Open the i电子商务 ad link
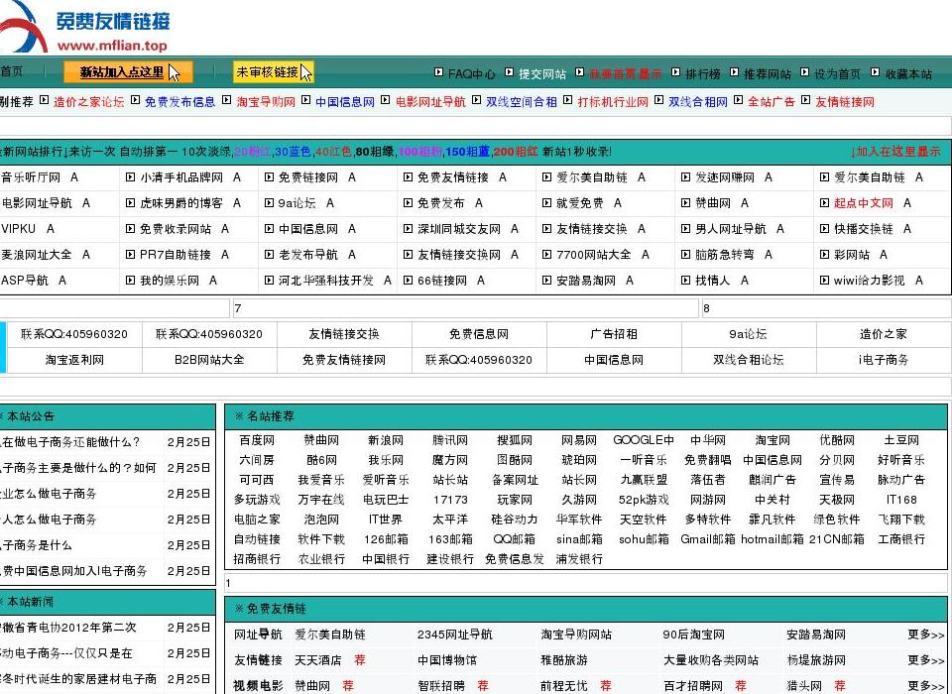Viewport: 952px width, 694px height. coord(884,360)
